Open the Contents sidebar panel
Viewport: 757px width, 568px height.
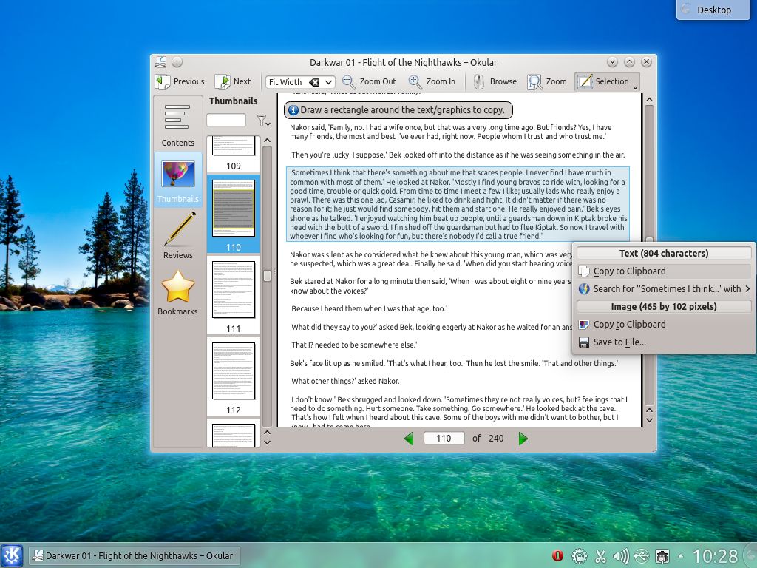tap(177, 124)
